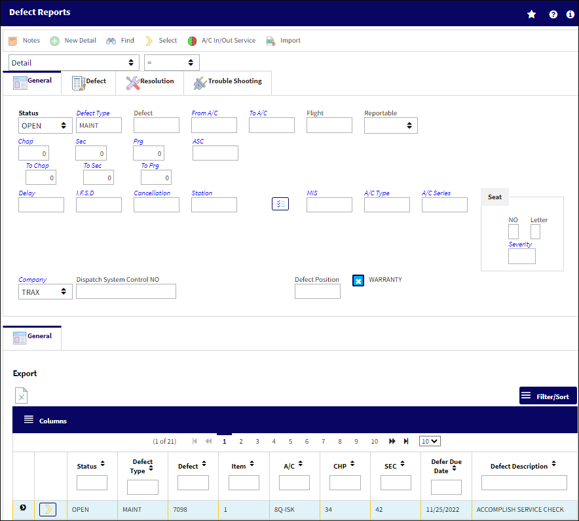Click the Severity input field
The width and height of the screenshot is (579, 521).
click(x=522, y=256)
